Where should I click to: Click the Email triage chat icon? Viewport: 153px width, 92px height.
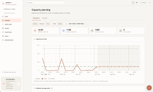coord(3,32)
